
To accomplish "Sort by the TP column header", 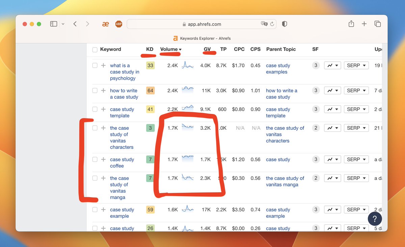I will (223, 49).
